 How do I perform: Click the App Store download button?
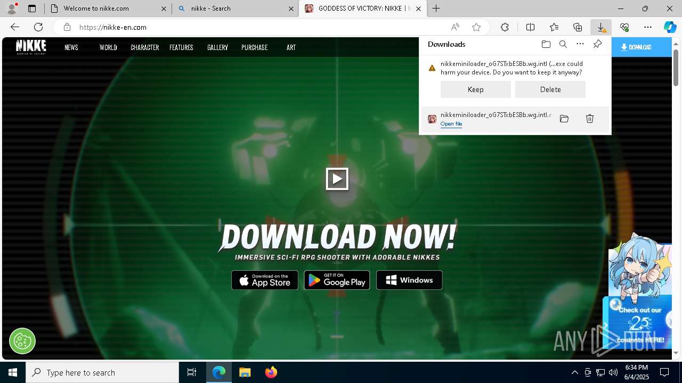[x=264, y=280]
